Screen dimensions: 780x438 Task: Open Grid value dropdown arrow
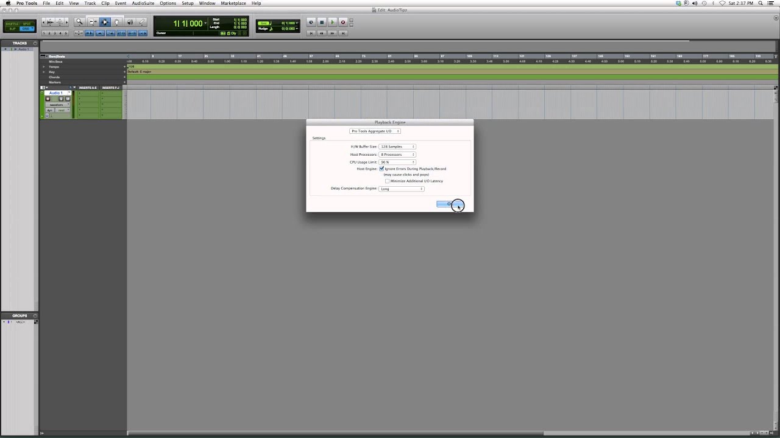[x=297, y=23]
